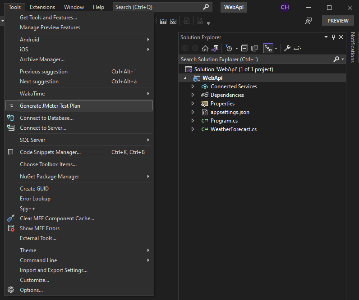The image size is (359, 300).
Task: Open the Solution Explorer window position dropdown
Action: point(326,37)
